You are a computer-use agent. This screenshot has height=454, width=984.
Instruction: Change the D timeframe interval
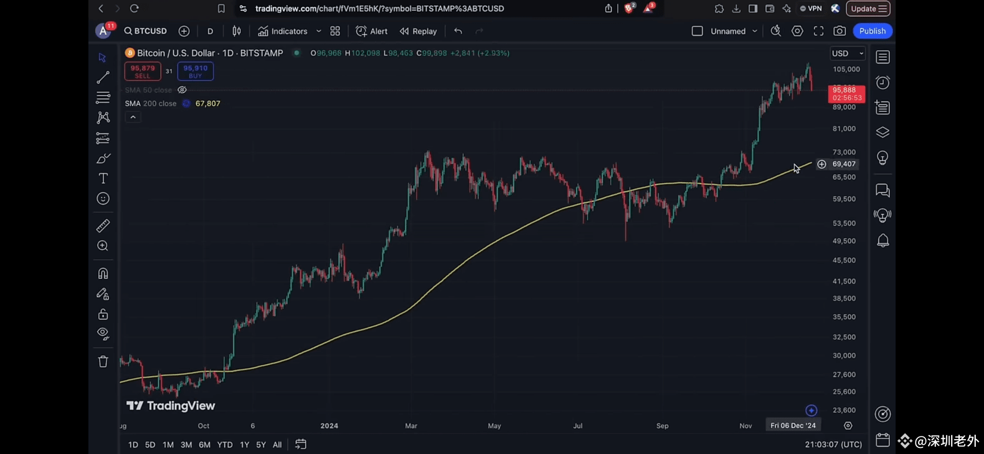pos(210,31)
